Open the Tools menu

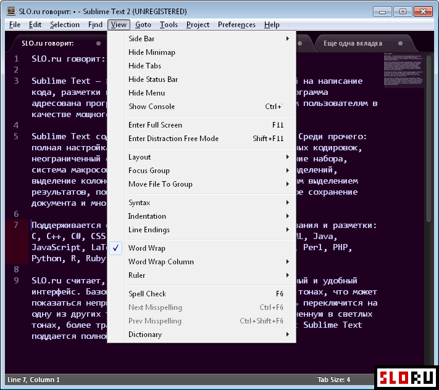click(169, 25)
